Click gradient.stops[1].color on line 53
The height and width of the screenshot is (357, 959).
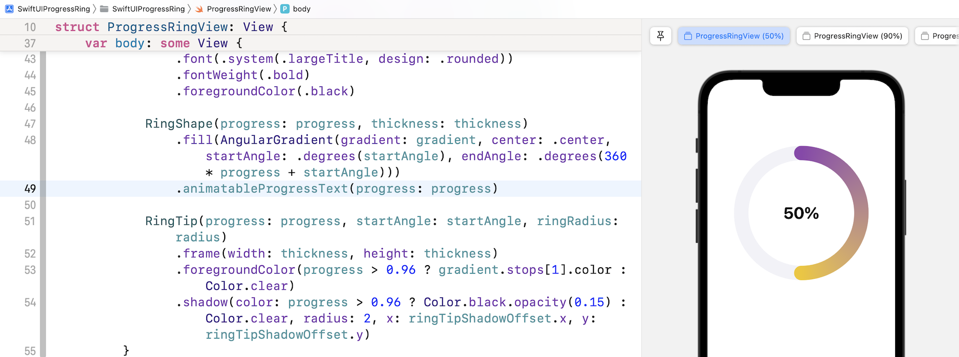coord(525,270)
